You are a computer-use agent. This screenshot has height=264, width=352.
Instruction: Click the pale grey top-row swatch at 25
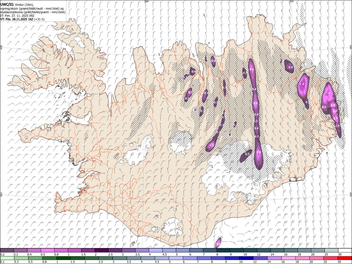[331, 250]
